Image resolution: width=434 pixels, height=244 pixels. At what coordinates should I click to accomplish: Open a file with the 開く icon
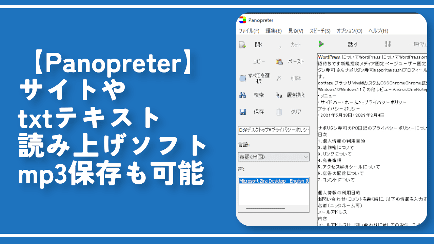coord(242,45)
